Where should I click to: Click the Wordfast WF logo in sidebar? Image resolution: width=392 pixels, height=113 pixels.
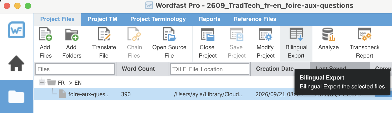pos(16,30)
